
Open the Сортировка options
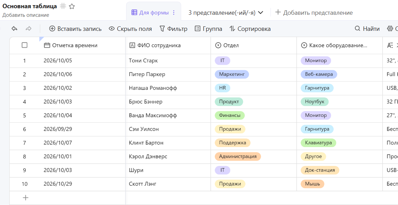(250, 29)
